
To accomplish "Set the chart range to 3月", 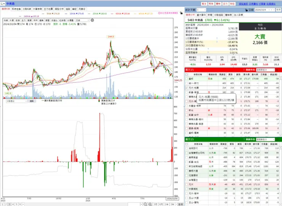I will (x=155, y=204).
